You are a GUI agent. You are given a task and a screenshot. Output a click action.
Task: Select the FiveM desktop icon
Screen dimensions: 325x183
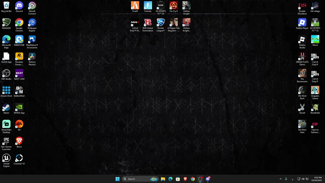tap(135, 7)
